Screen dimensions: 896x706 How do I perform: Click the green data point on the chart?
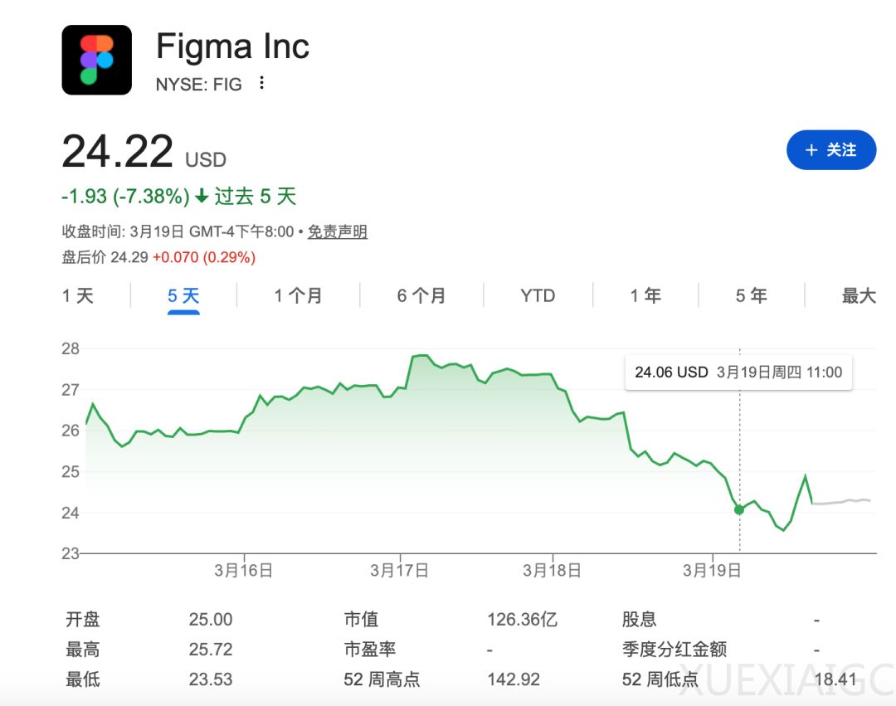[x=739, y=509]
